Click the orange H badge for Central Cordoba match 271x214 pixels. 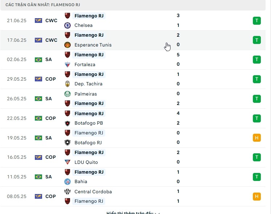pos(257,197)
